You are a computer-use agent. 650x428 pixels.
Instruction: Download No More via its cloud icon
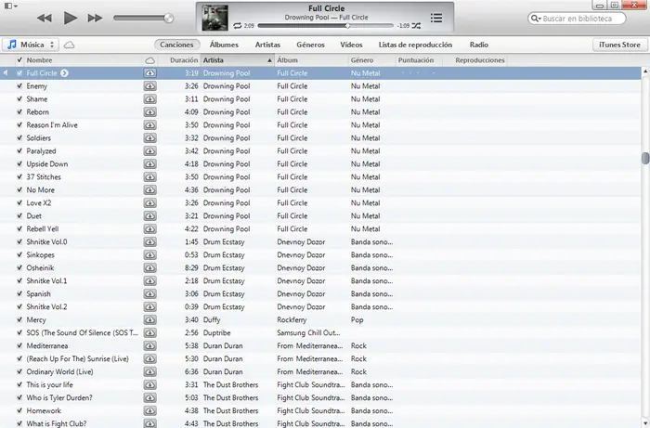pyautogui.click(x=150, y=189)
